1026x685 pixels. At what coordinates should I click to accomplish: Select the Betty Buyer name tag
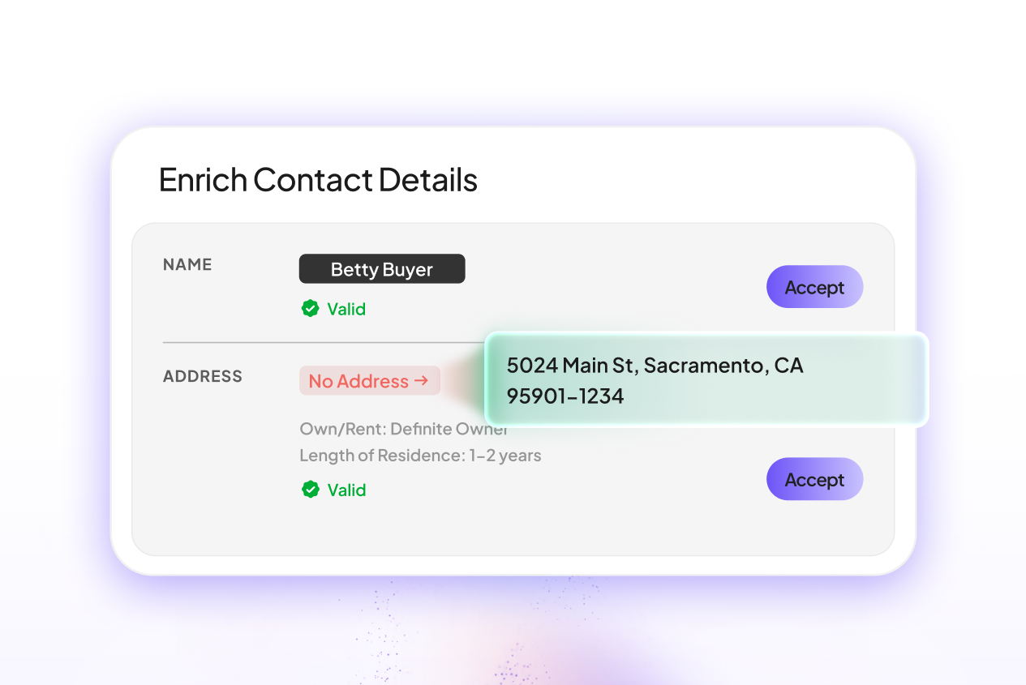382,269
